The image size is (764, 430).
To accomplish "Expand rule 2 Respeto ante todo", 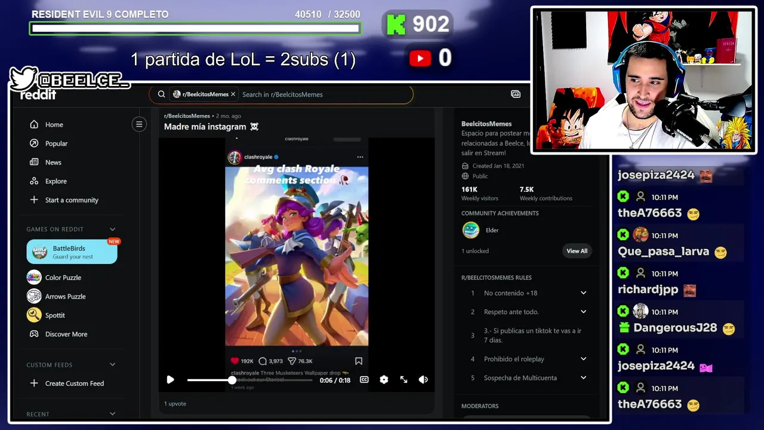I will click(x=583, y=312).
